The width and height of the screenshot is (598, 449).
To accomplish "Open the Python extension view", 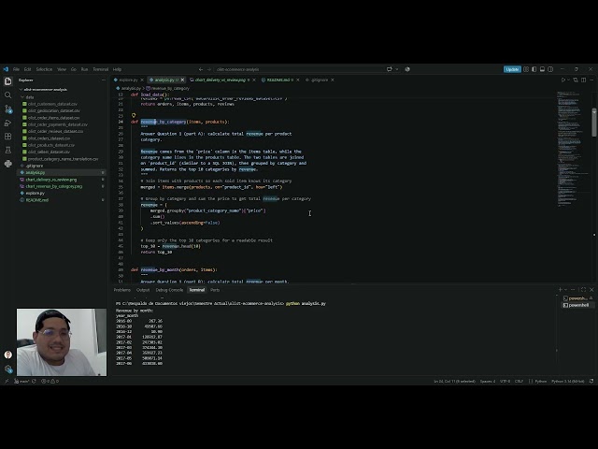I will tap(8, 164).
